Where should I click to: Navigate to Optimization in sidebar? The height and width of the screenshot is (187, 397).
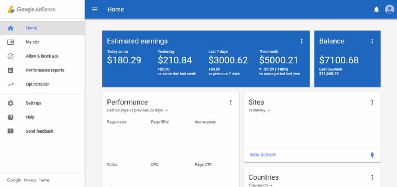coord(42,84)
